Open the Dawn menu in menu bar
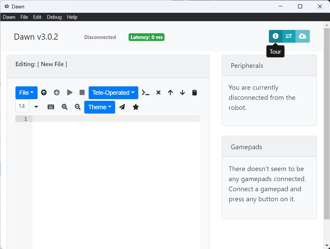The width and height of the screenshot is (330, 249). coord(9,17)
